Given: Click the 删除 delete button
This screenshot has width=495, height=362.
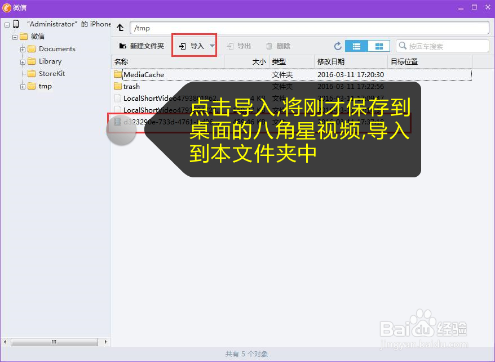Looking at the screenshot, I should pos(278,46).
